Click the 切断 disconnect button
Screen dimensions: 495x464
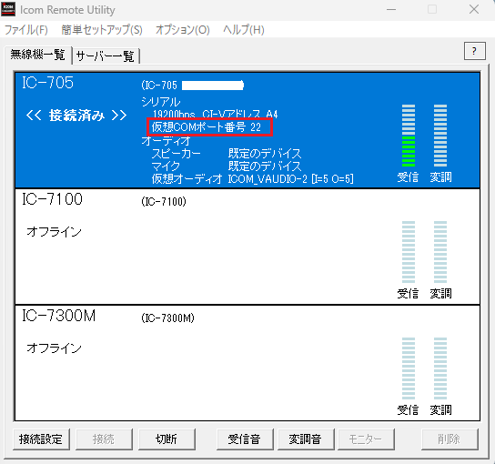(167, 439)
